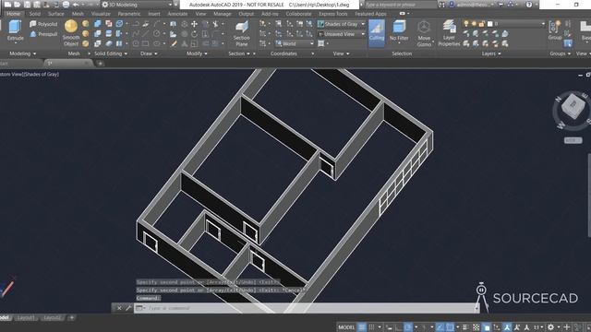Click the Customize wrench in command line
This screenshot has height=332, width=591.
128,308
